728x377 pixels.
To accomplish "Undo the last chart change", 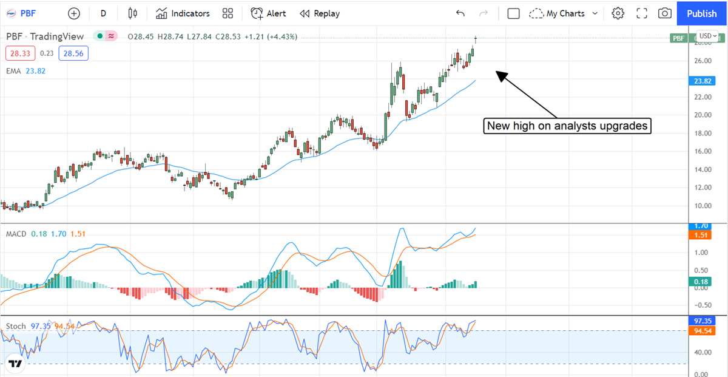I will tap(460, 13).
